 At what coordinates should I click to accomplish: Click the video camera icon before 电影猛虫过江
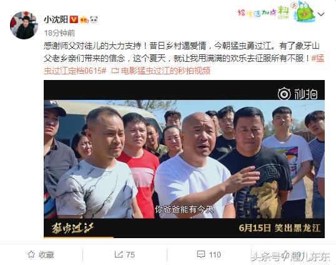[116, 71]
